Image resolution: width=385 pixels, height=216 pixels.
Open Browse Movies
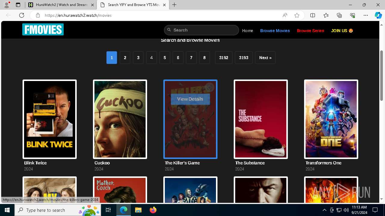pos(275,31)
